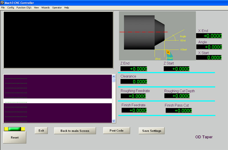Click the Exit button

(x=41, y=131)
